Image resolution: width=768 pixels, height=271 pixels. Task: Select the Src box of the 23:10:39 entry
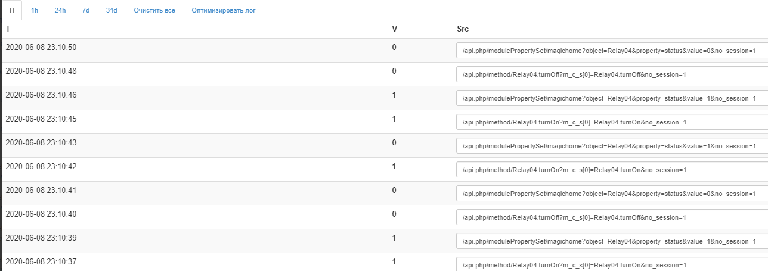click(611, 241)
